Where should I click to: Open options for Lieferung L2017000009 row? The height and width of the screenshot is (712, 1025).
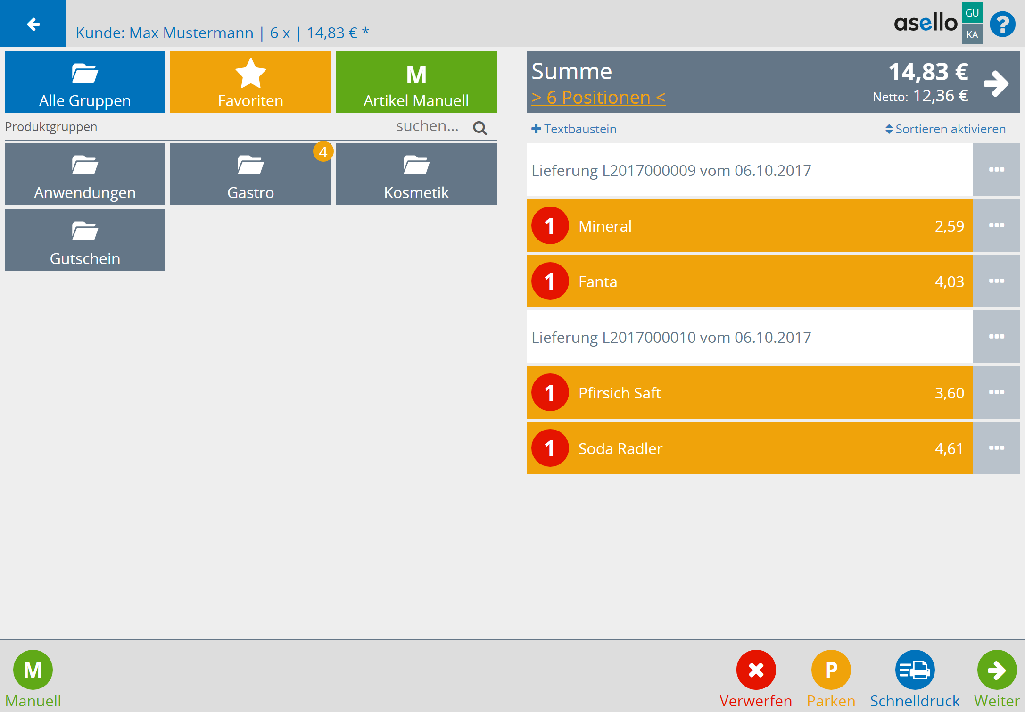coord(996,170)
